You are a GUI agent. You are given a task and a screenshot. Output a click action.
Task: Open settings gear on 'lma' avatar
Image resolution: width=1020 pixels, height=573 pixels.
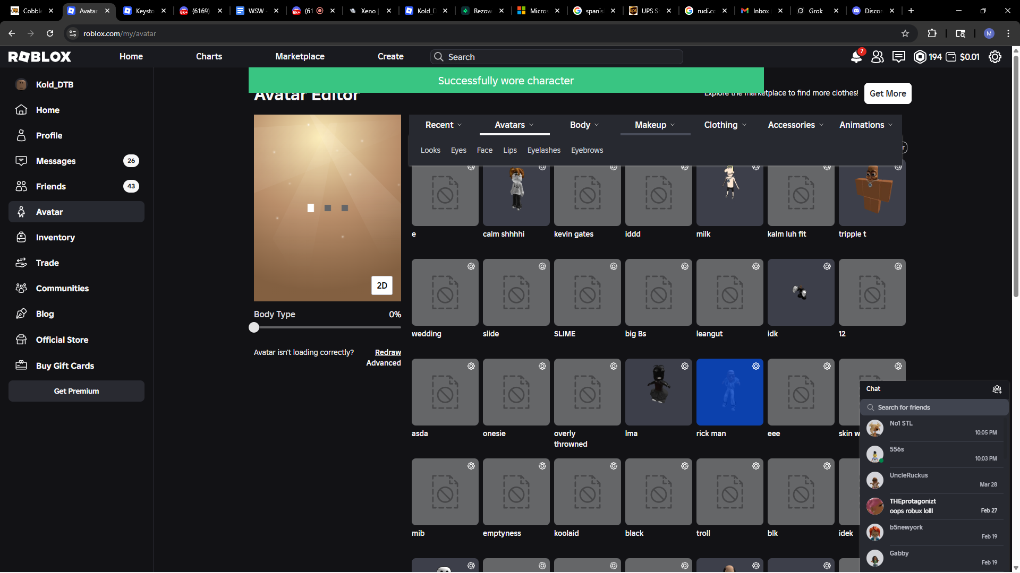(x=685, y=366)
